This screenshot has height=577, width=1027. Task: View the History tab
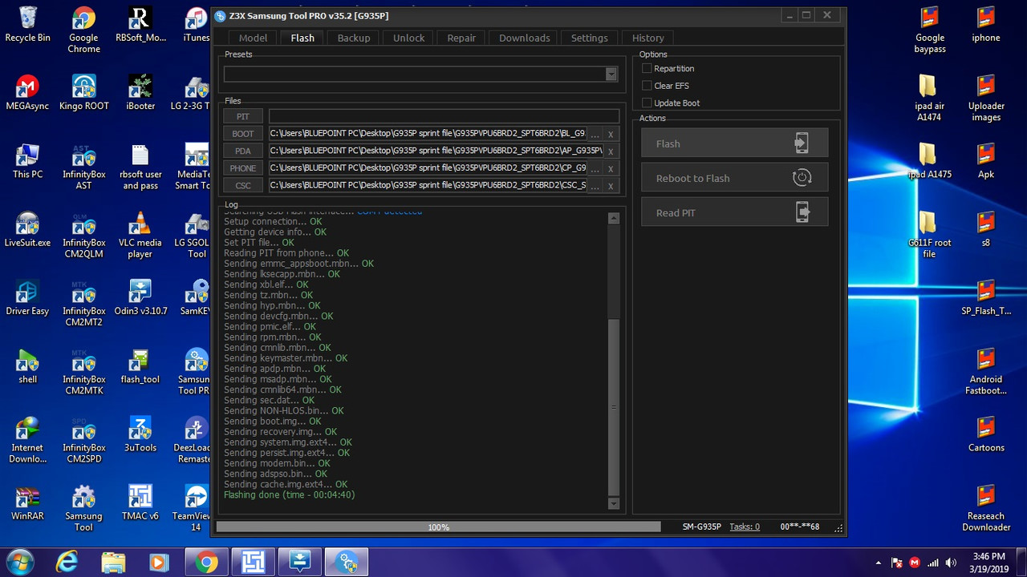[x=648, y=38]
